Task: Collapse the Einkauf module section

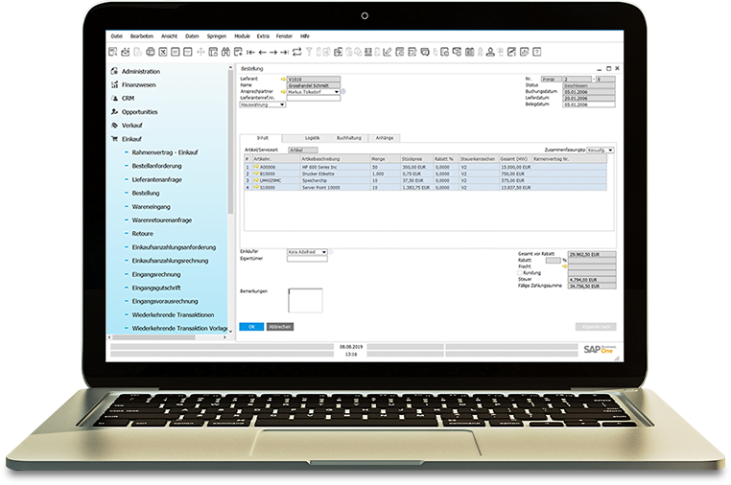Action: pos(131,139)
